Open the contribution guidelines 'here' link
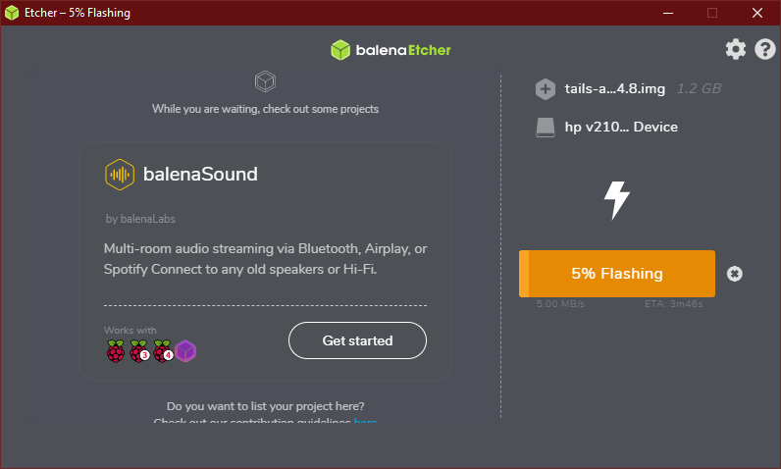Viewport: 781px width, 469px height. 365,421
